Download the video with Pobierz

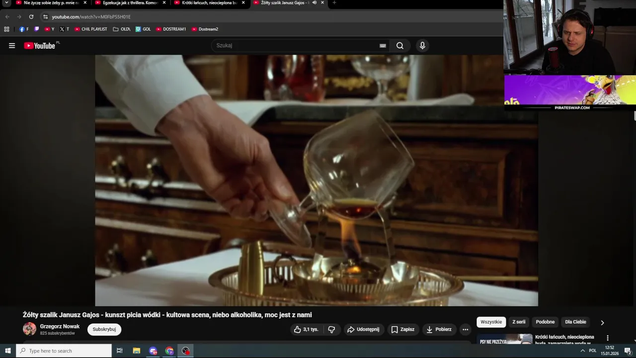pyautogui.click(x=439, y=329)
